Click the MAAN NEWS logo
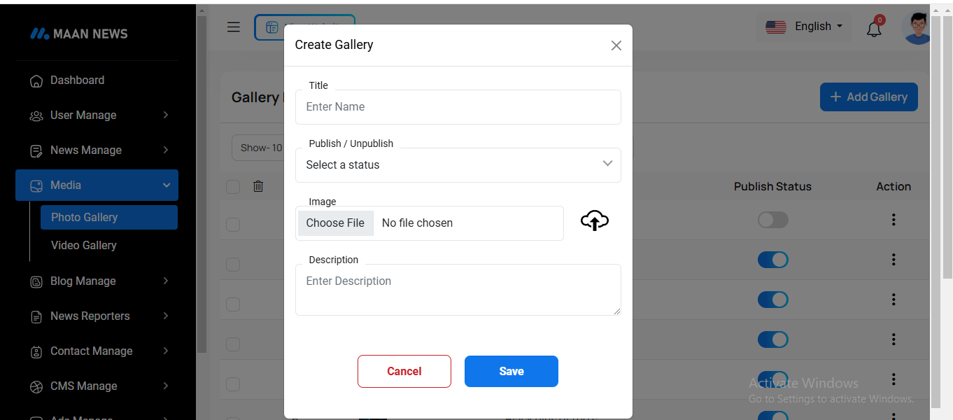The image size is (953, 420). [x=78, y=34]
